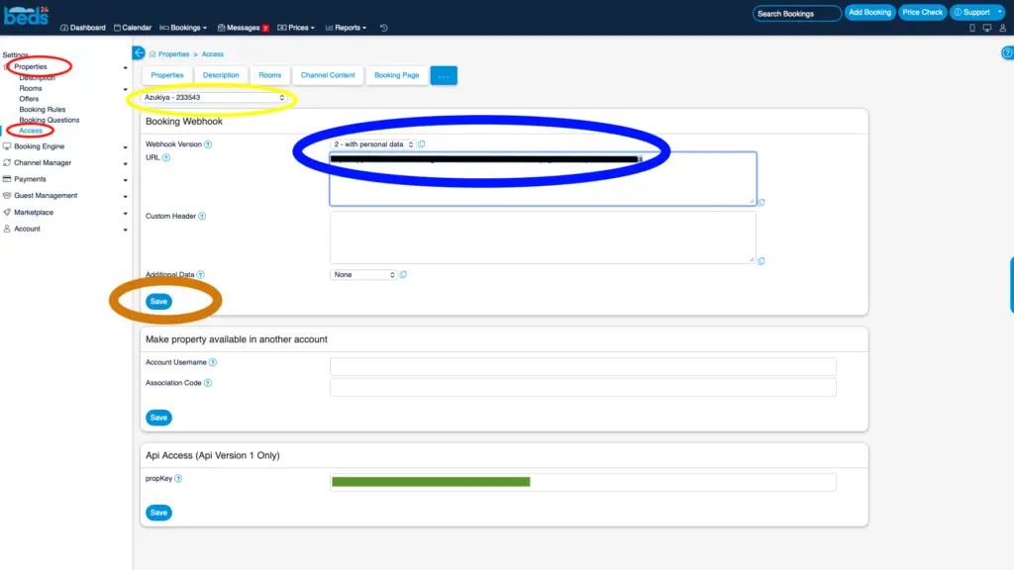Save the Booking Webhook settings

tap(158, 301)
